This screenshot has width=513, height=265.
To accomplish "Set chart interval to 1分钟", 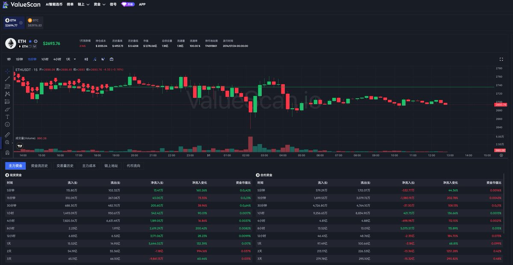I will pyautogui.click(x=19, y=59).
